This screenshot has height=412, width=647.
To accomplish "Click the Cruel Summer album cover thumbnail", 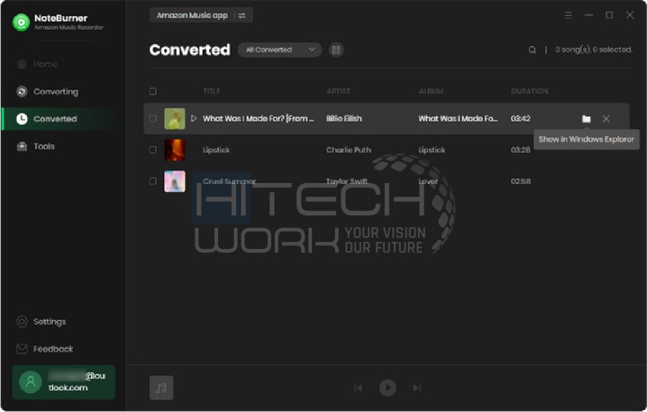I will pyautogui.click(x=174, y=181).
